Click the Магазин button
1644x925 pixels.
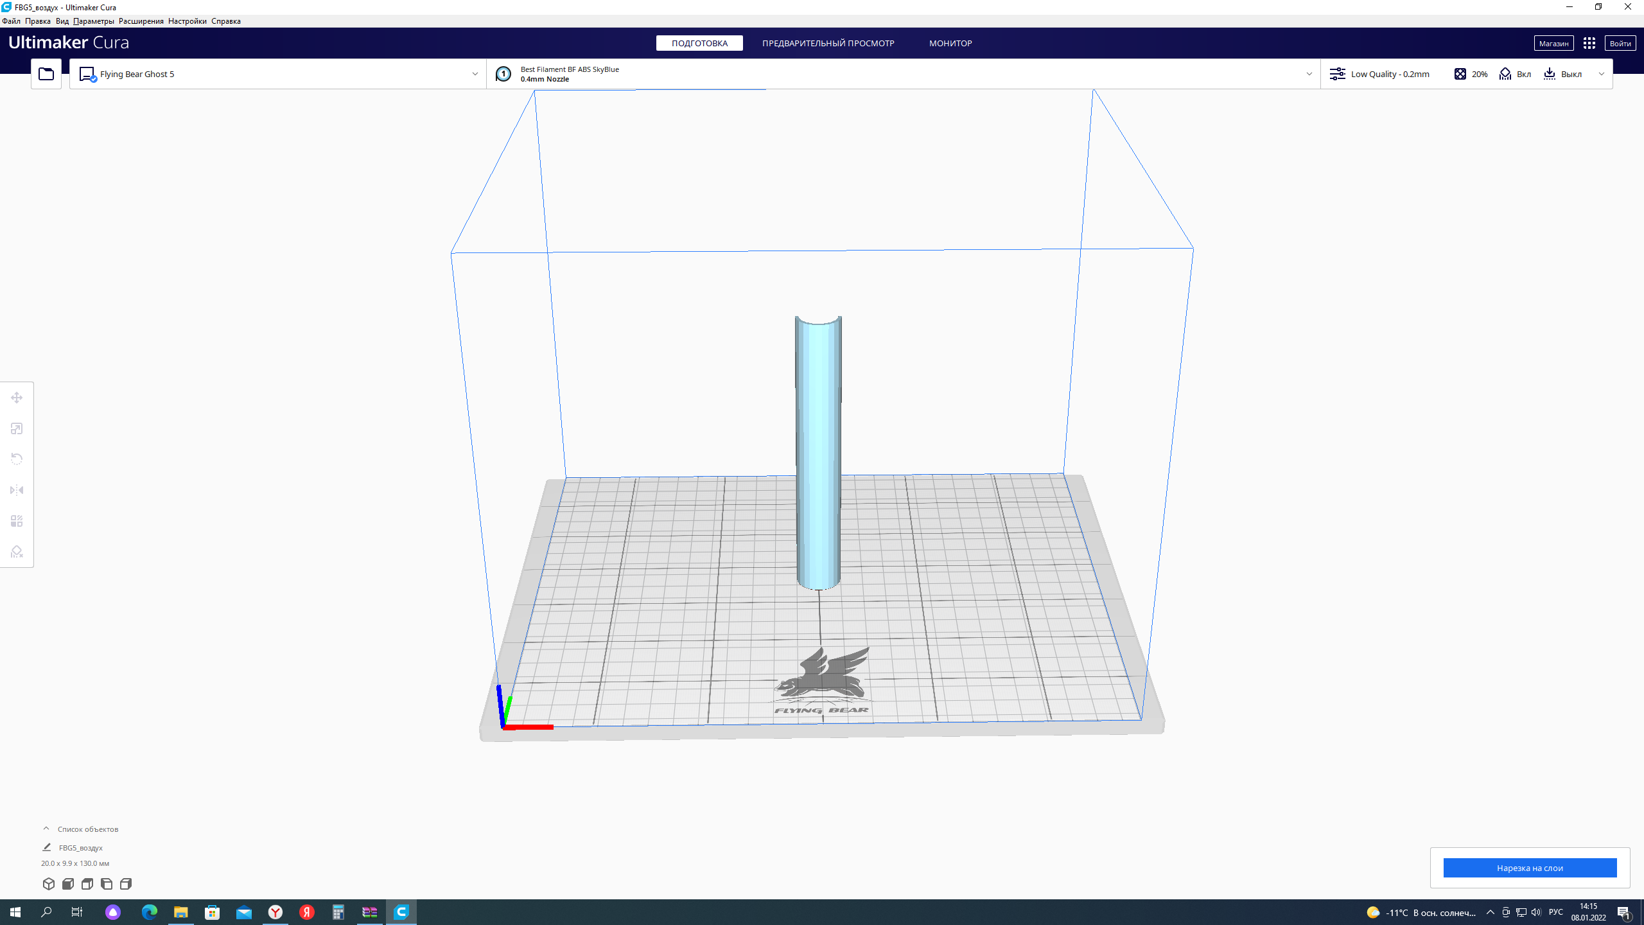click(x=1553, y=43)
